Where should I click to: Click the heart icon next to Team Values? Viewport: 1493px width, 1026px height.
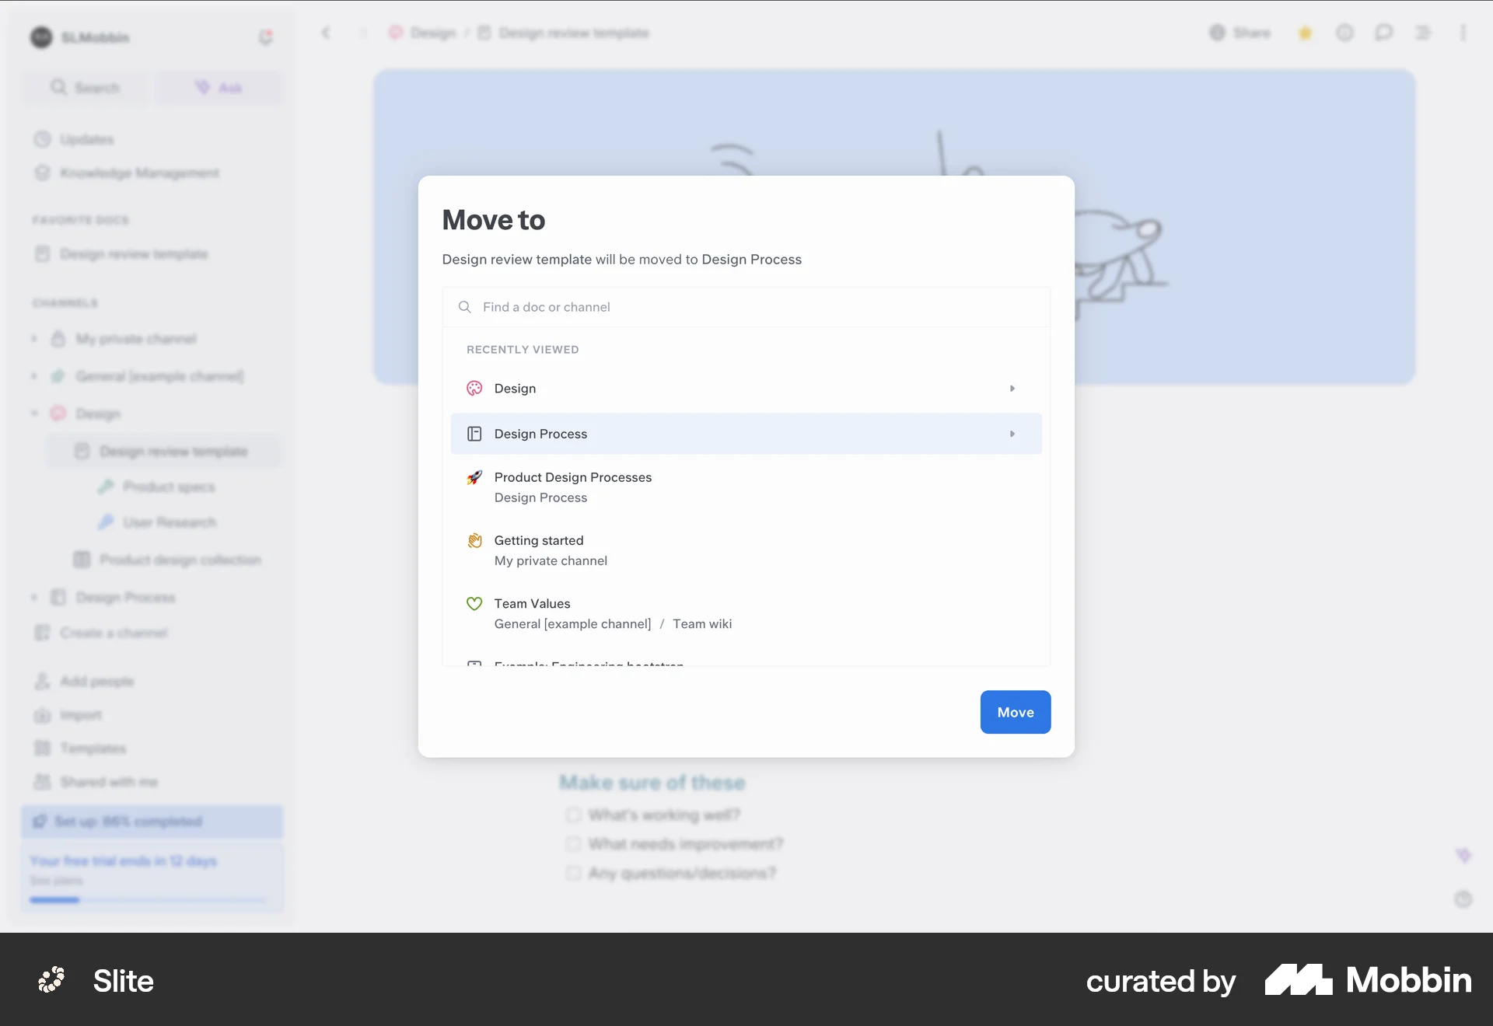click(x=474, y=603)
